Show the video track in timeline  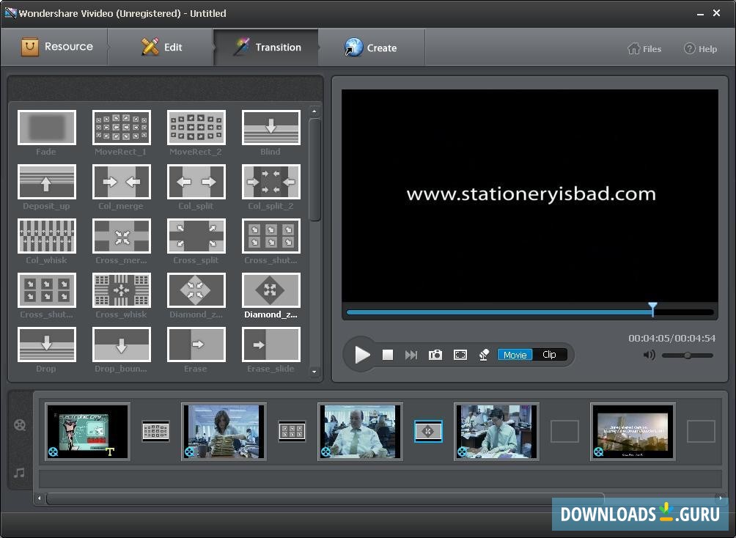pyautogui.click(x=20, y=425)
